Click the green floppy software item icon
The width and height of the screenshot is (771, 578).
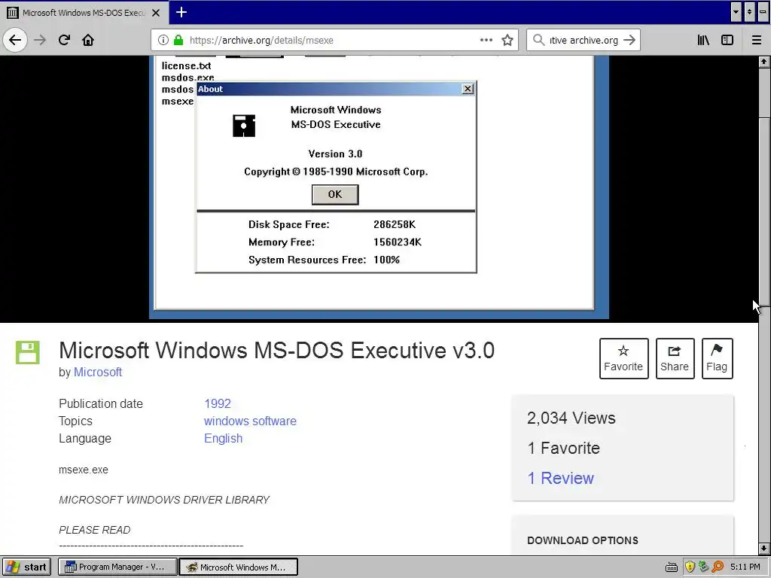coord(28,352)
